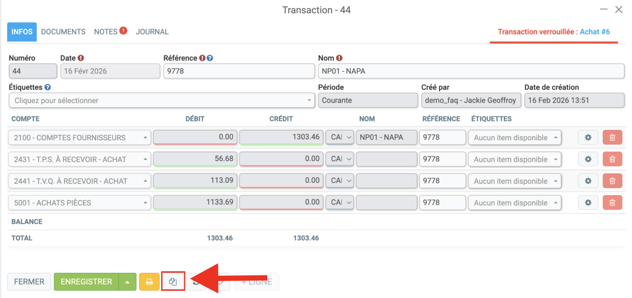Click the Référence red warning icon
Image resolution: width=632 pixels, height=298 pixels.
point(202,58)
